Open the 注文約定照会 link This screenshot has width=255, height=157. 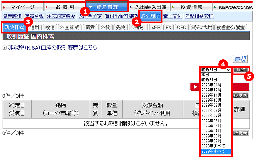point(61,16)
